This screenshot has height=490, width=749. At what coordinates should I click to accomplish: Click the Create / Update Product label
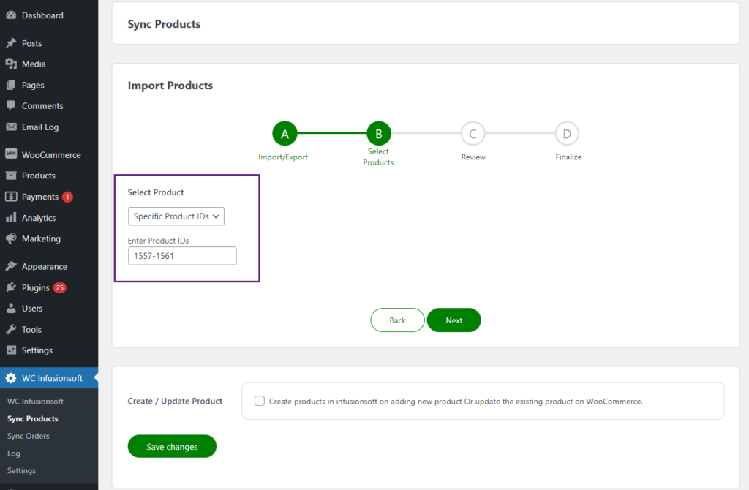[175, 402]
